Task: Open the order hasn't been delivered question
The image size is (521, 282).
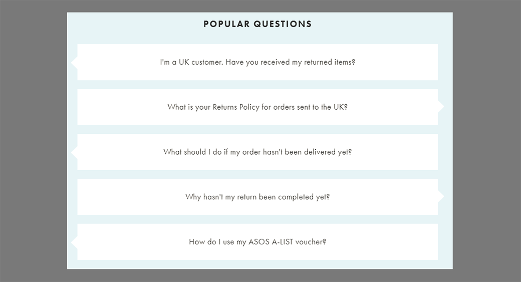Action: (257, 152)
